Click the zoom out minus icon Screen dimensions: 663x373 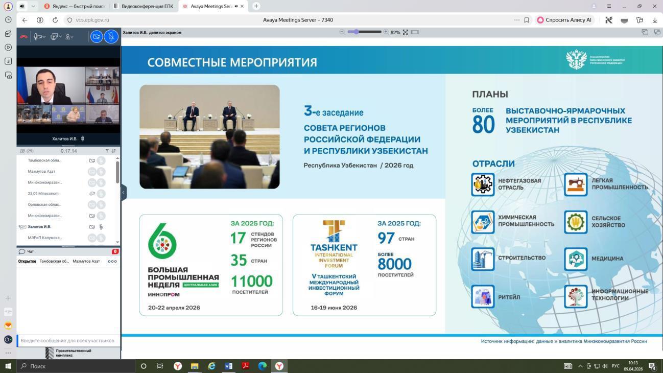click(x=342, y=32)
